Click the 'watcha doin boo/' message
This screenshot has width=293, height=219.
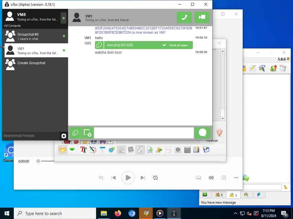click(108, 52)
